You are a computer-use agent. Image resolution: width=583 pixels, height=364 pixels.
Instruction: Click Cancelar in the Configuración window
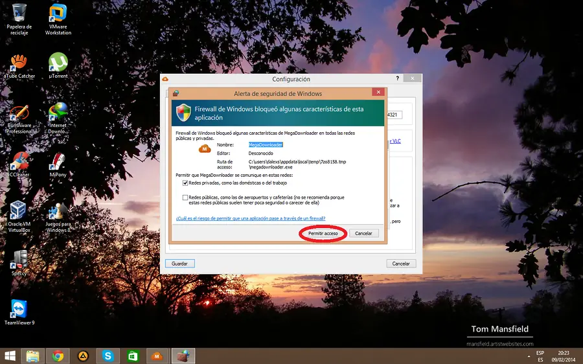(x=401, y=263)
